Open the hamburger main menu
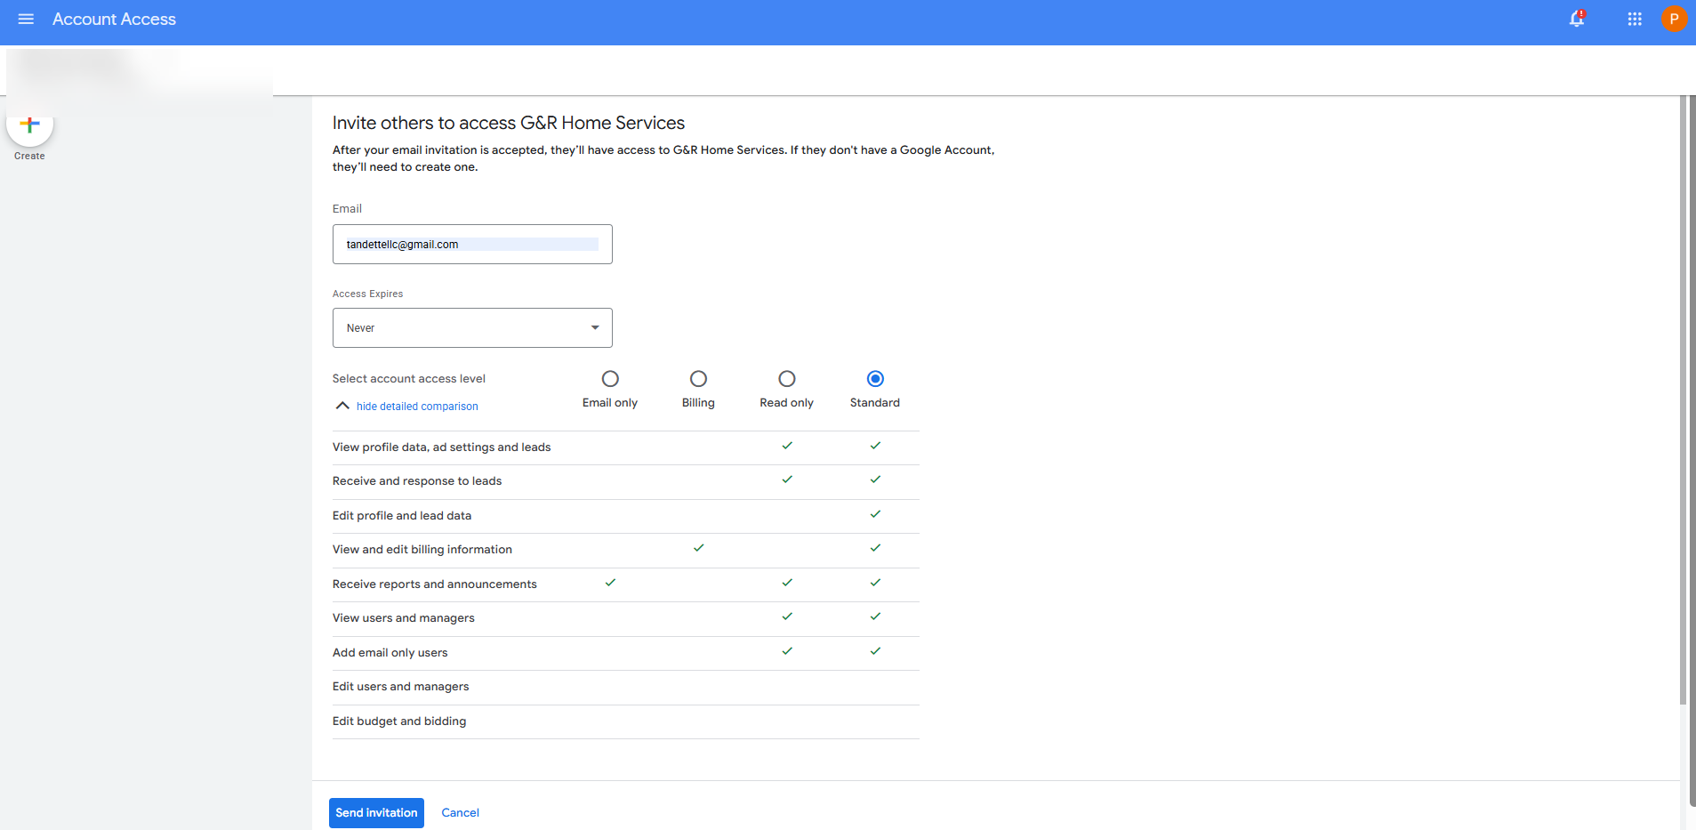 click(26, 19)
